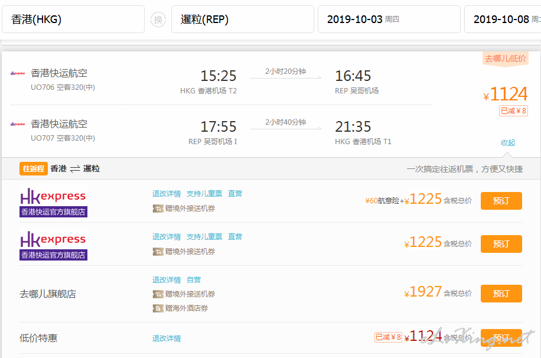Click arrival time 16:45

(353, 76)
